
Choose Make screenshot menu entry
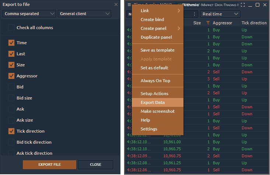click(157, 111)
